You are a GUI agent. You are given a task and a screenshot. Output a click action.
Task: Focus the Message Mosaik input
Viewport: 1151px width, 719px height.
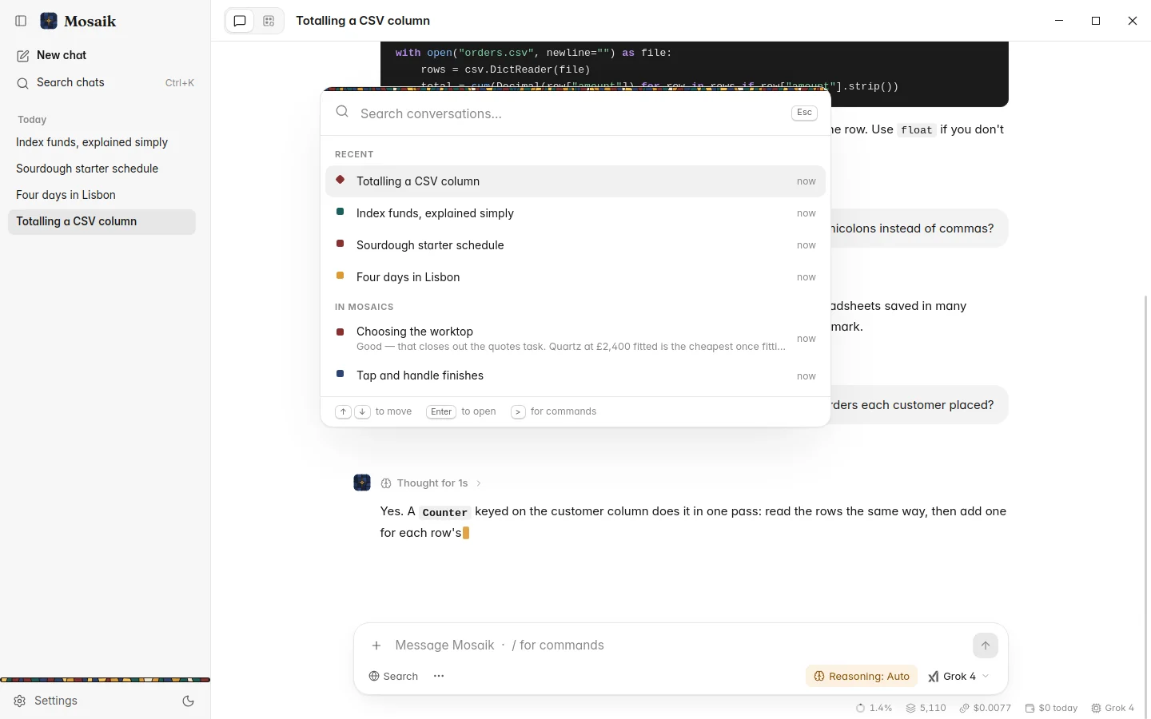point(679,646)
